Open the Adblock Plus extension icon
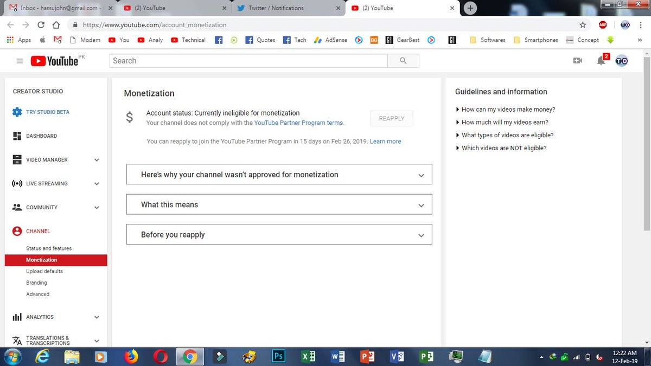Viewport: 651px width, 366px height. [x=603, y=25]
